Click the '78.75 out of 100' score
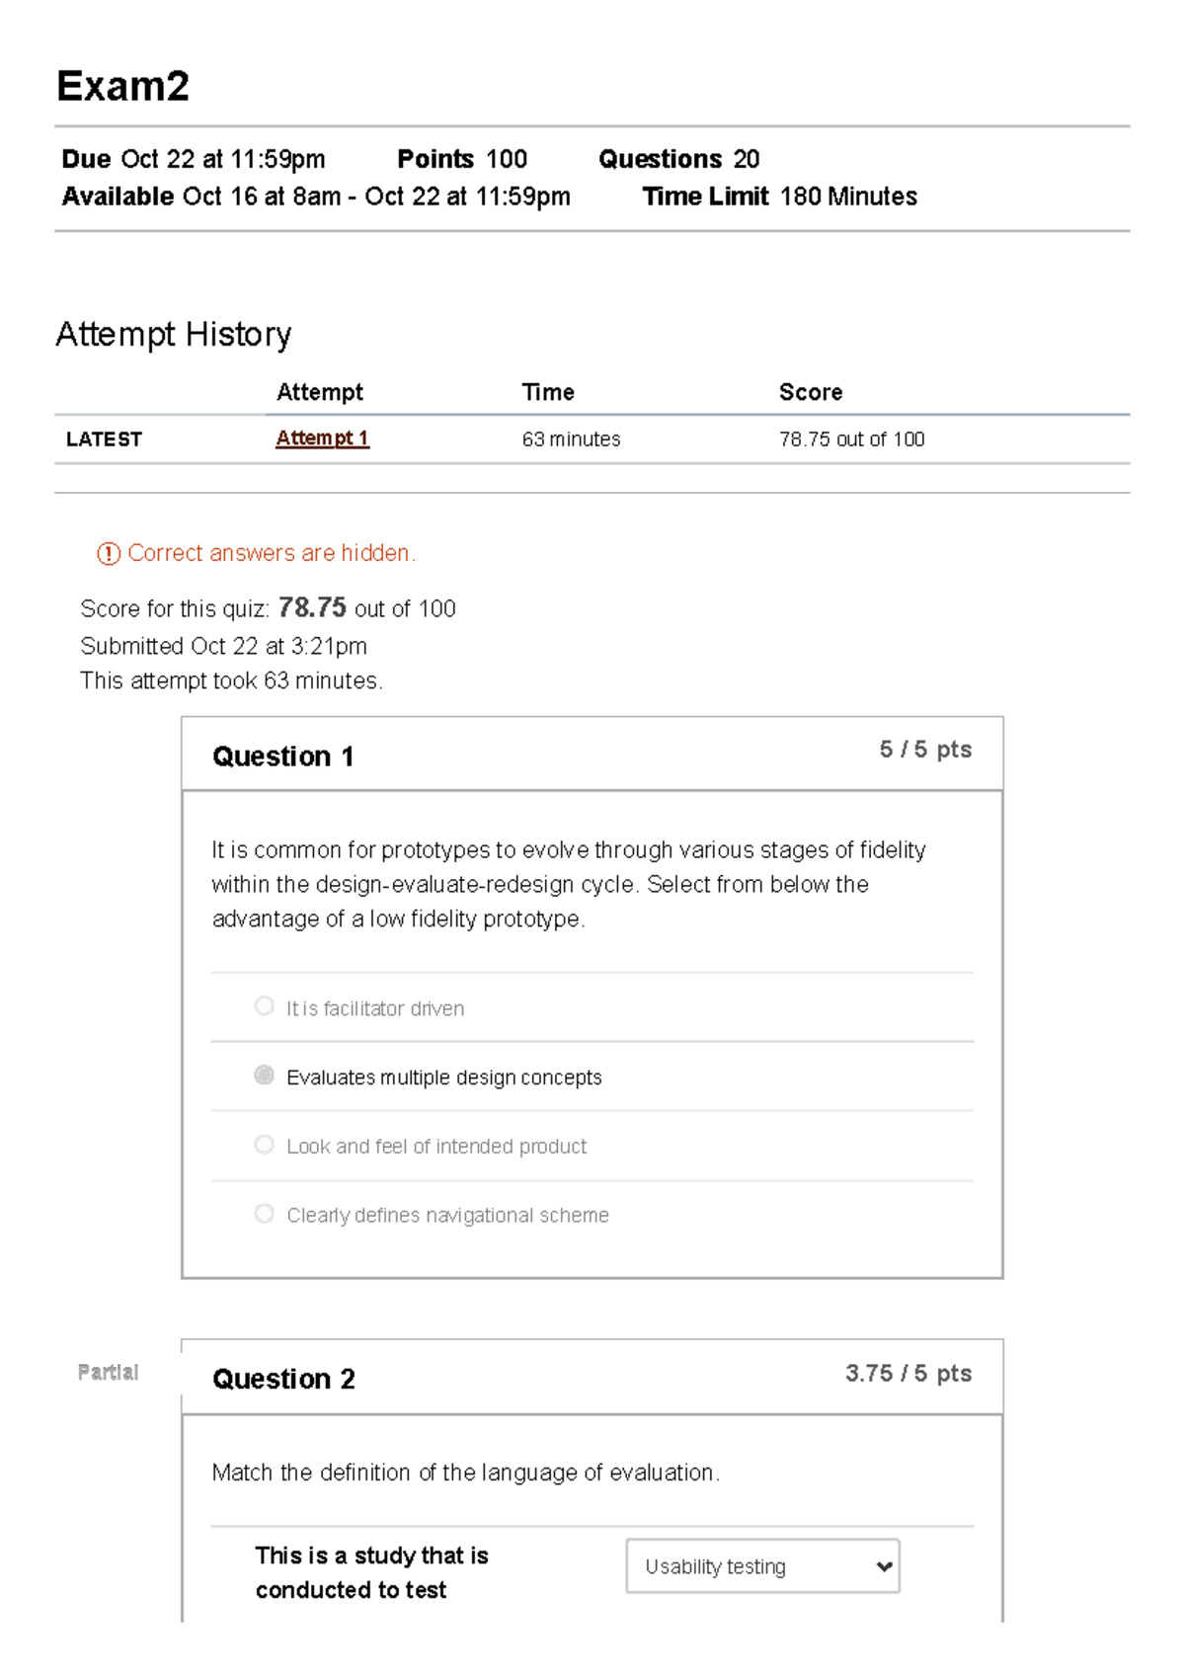The height and width of the screenshot is (1677, 1185). [x=852, y=439]
